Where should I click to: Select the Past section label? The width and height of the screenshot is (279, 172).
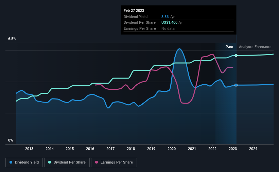pos(229,47)
